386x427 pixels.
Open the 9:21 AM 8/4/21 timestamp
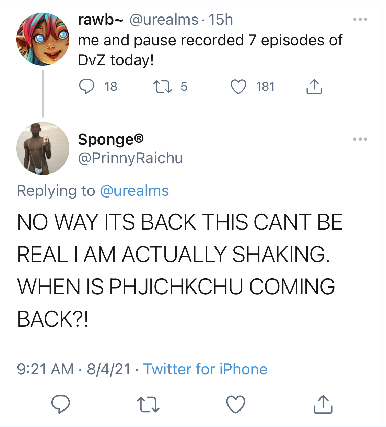(x=74, y=369)
